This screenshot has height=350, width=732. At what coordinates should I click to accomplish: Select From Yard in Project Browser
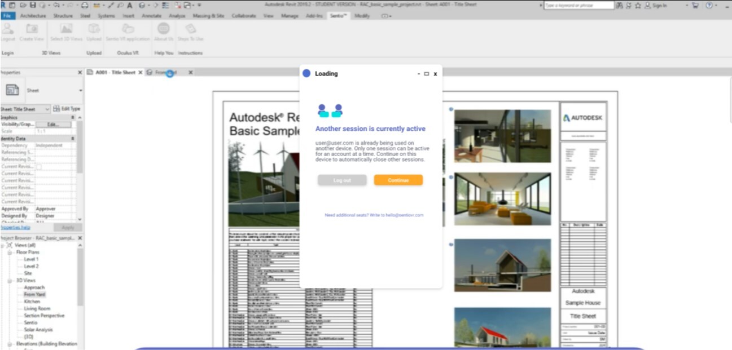pos(34,294)
